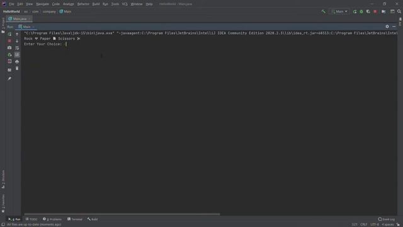The height and width of the screenshot is (227, 403).
Task: Open the Navigate menu
Action: [x=42, y=4]
